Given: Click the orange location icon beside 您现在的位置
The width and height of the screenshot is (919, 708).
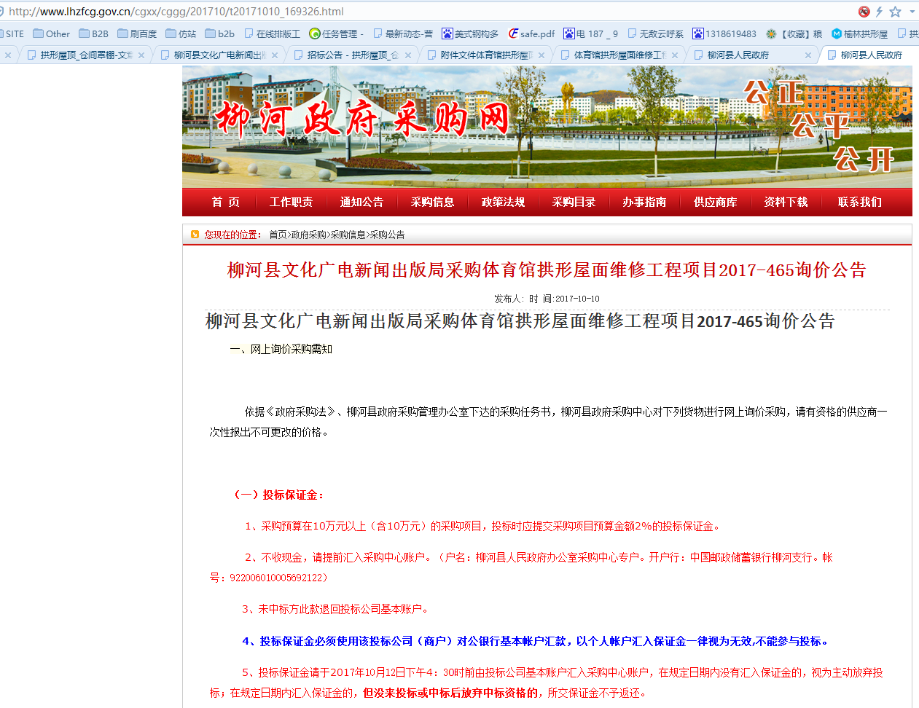Looking at the screenshot, I should (x=195, y=235).
